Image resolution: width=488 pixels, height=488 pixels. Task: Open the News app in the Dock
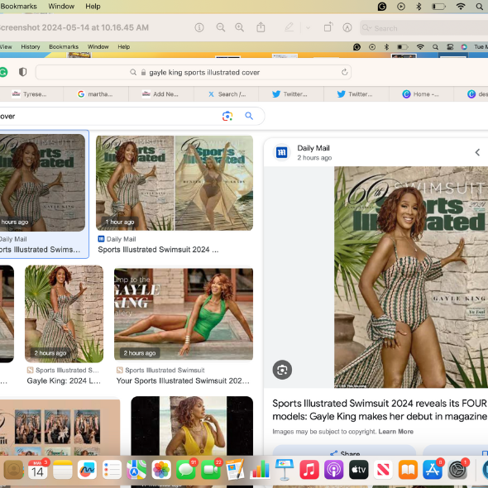coord(383,470)
